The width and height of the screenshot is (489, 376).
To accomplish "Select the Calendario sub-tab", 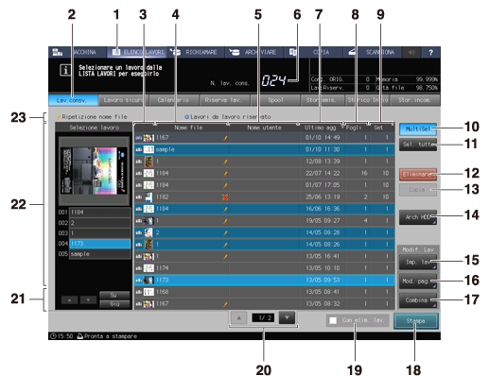I will coord(174,100).
